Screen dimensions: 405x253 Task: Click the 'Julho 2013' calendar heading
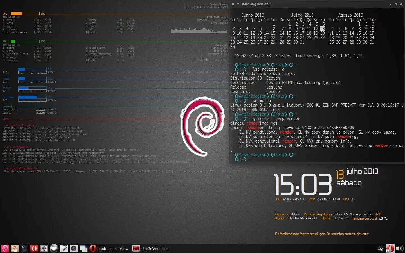[x=302, y=15]
